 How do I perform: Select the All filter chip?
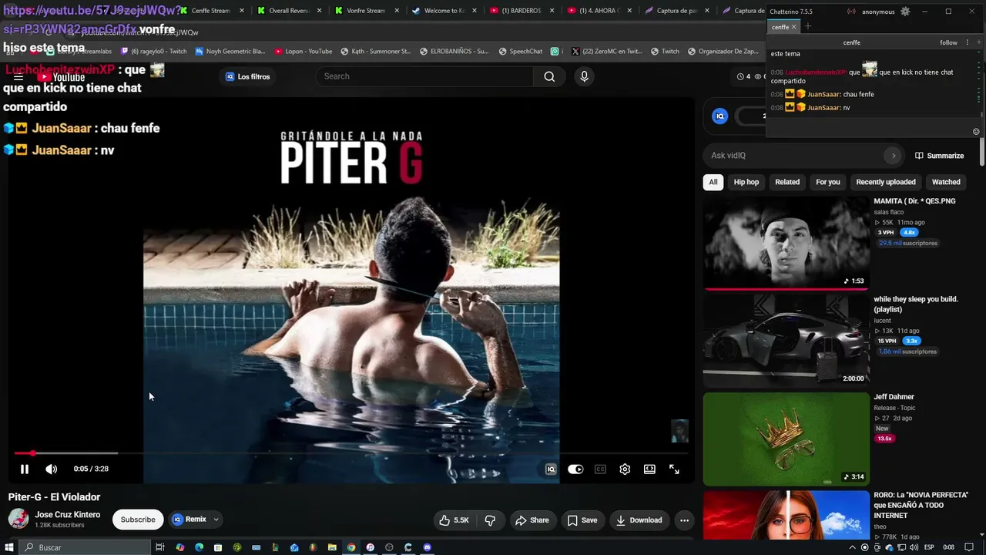click(713, 182)
